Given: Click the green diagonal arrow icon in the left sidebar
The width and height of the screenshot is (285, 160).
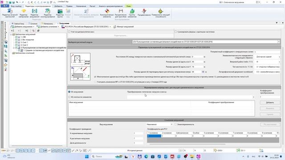Looking at the screenshot, I should click(6, 56).
